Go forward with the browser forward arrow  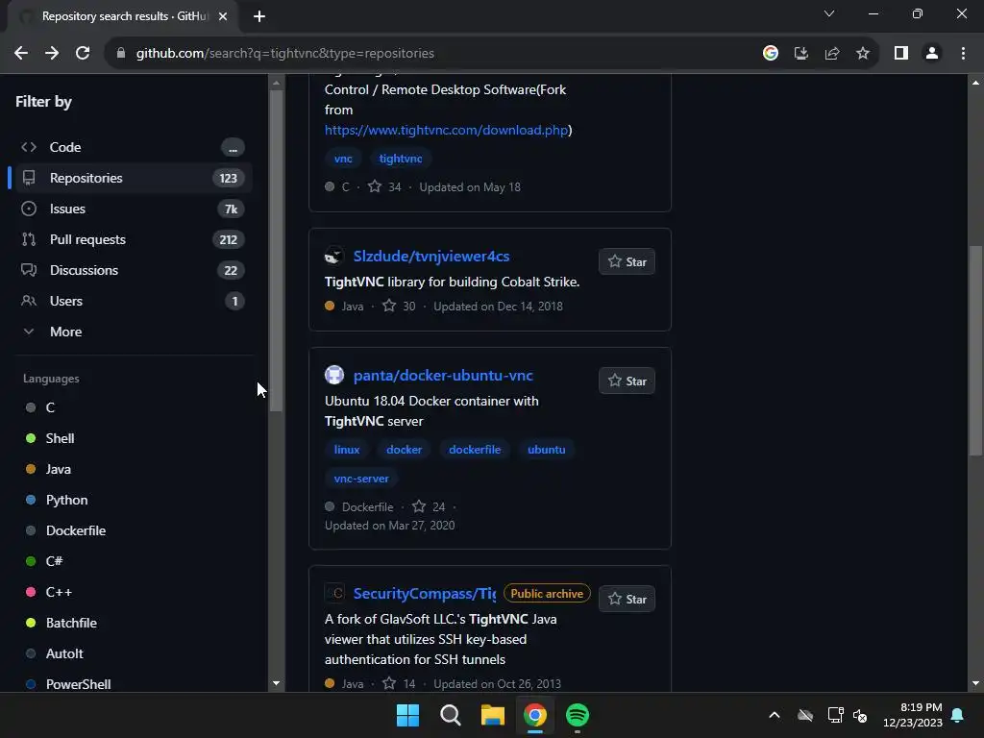[52, 54]
